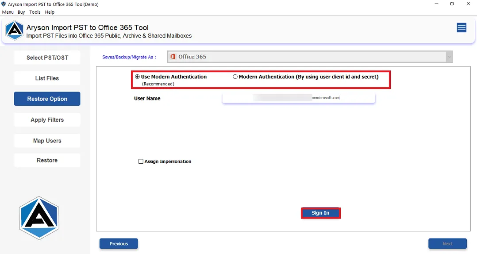Expand the Saves/Backup/Migrate As dropdown arrow
This screenshot has height=254, width=477.
point(449,57)
